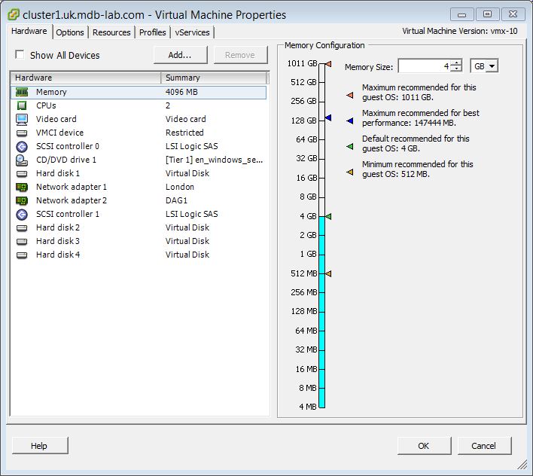
Task: Click the CPUs chip icon
Action: click(x=22, y=105)
